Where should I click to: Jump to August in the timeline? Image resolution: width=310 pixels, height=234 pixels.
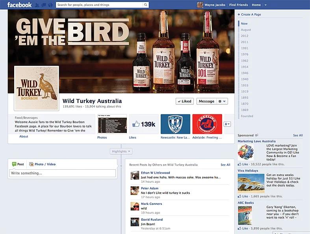click(246, 30)
